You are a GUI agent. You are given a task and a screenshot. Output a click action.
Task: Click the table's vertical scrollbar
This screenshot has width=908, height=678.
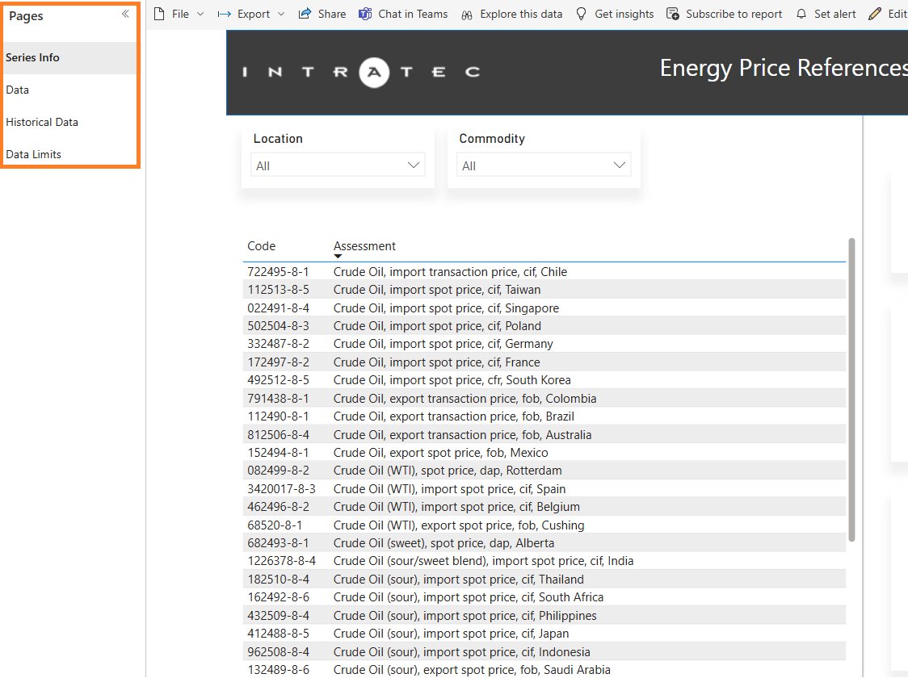coord(851,387)
